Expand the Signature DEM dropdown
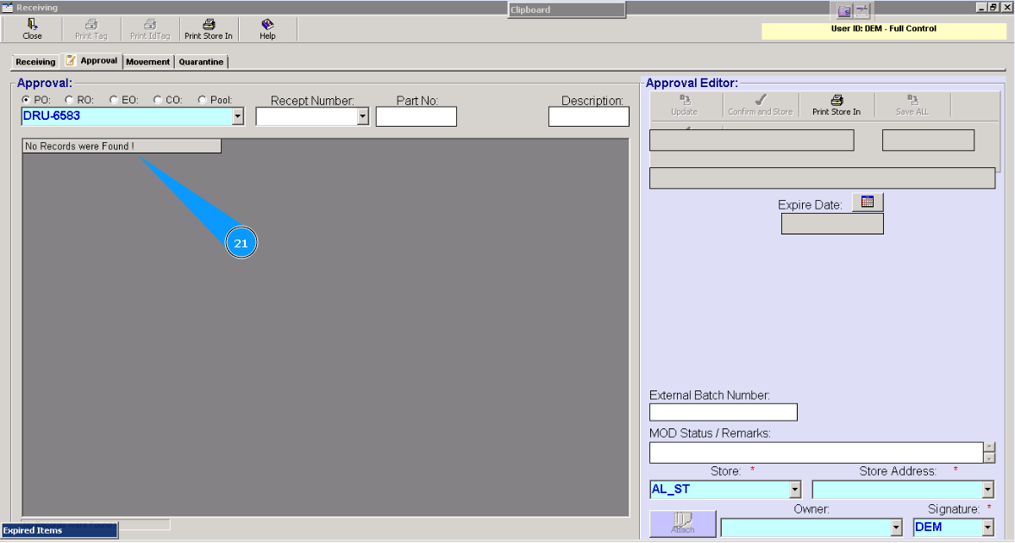The image size is (1015, 543). point(987,527)
